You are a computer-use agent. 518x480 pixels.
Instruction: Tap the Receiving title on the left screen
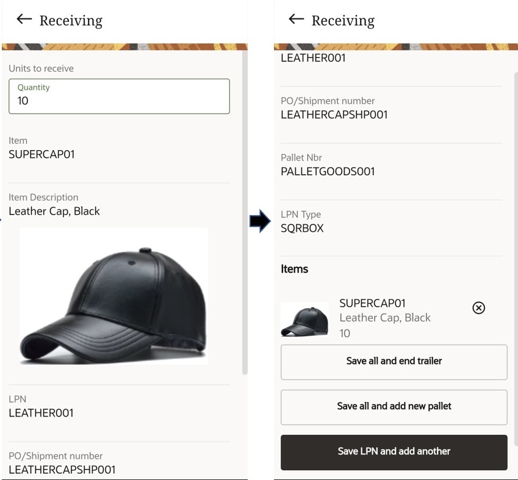tap(71, 20)
